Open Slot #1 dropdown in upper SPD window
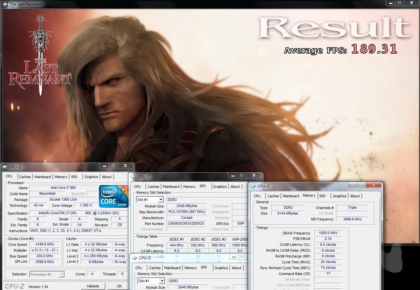 [x=160, y=200]
